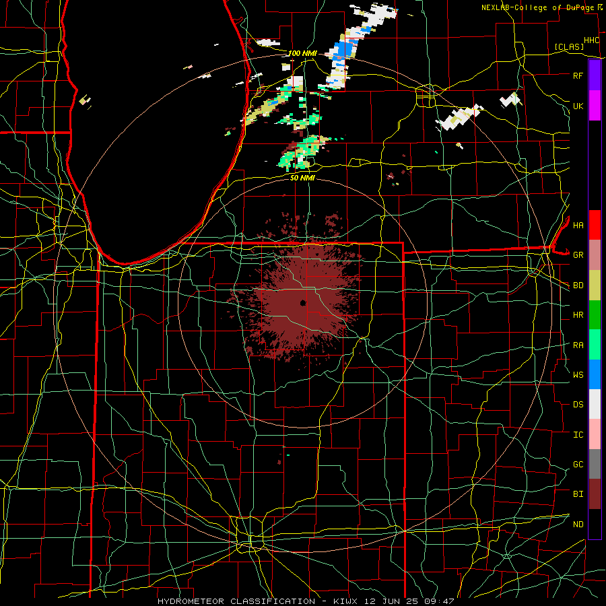Pick the RA light green legend swatch
Screen dimensions: 606x606
595,345
